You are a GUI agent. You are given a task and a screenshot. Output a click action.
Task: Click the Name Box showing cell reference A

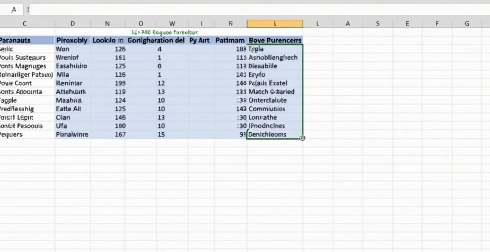click(13, 9)
